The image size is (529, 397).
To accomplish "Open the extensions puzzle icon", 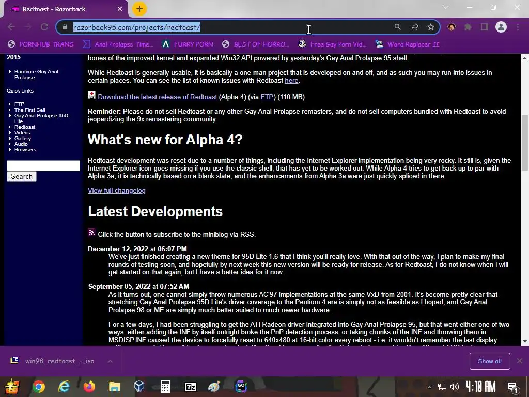I will (x=468, y=27).
